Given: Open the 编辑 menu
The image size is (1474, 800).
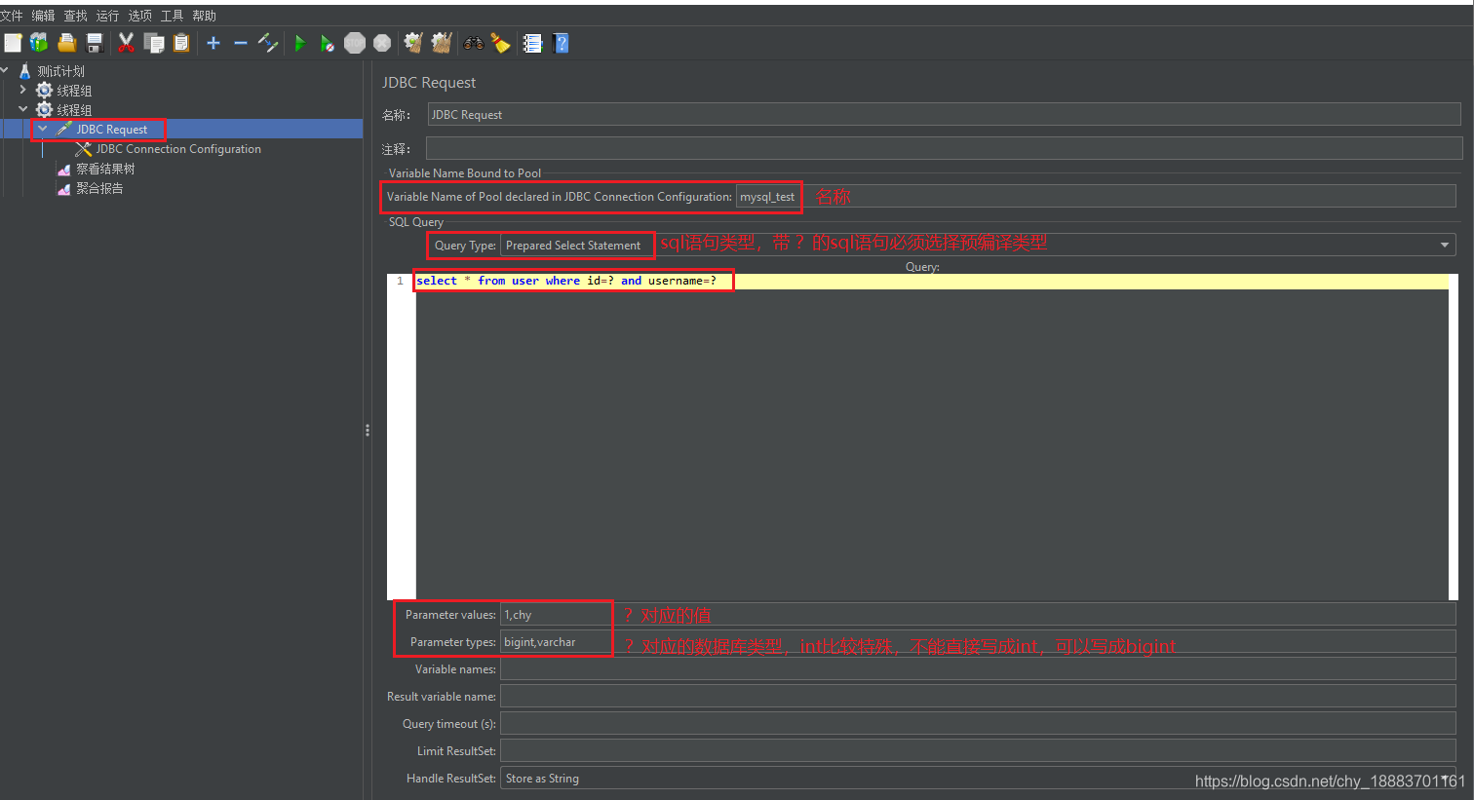Looking at the screenshot, I should [x=43, y=16].
